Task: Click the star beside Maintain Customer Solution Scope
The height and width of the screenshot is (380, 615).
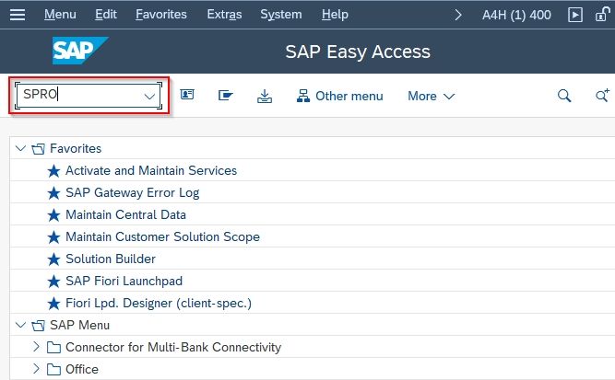Action: (53, 237)
